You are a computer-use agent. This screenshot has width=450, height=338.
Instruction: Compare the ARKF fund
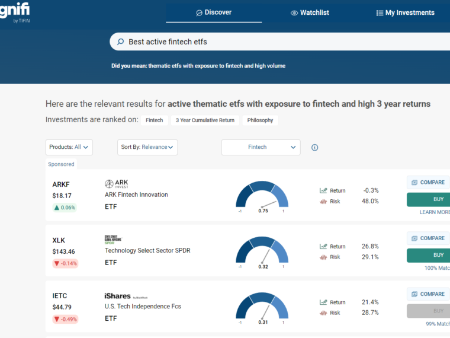click(x=429, y=183)
